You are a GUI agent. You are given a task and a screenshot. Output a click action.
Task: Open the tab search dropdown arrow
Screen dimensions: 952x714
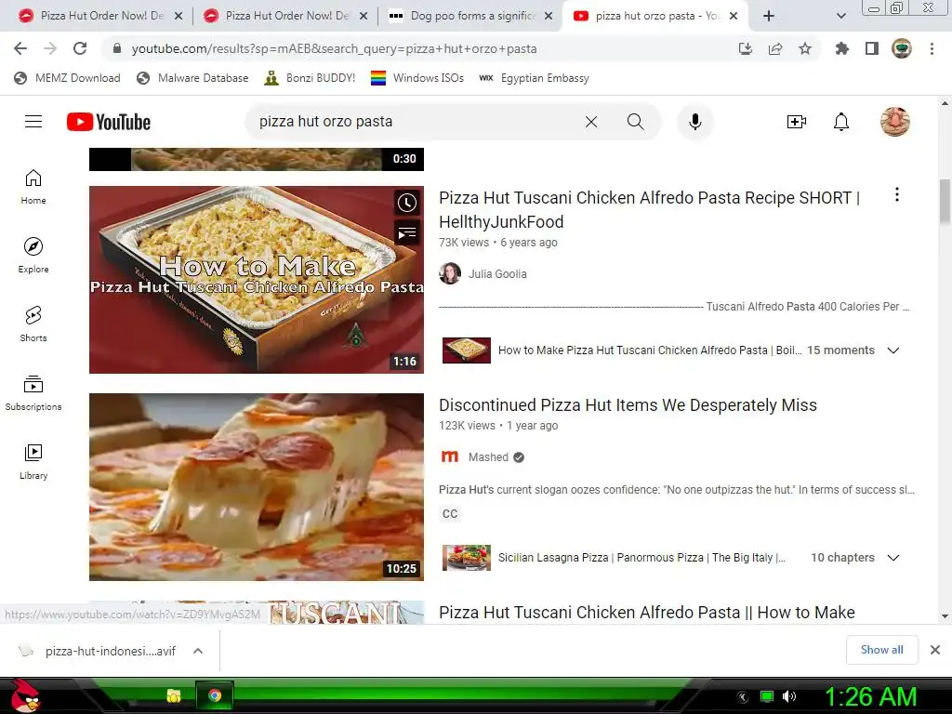(840, 17)
